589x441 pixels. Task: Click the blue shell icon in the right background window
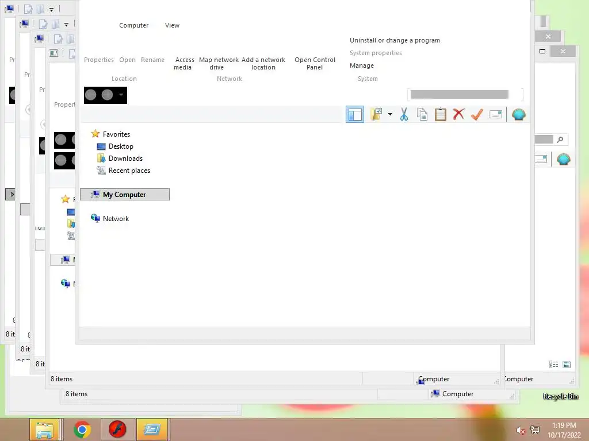point(564,160)
